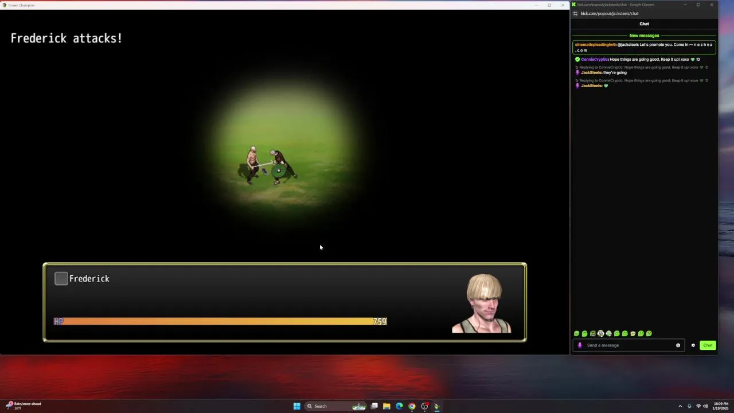Focus the Send a message field
The image size is (734, 413).
tap(628, 345)
